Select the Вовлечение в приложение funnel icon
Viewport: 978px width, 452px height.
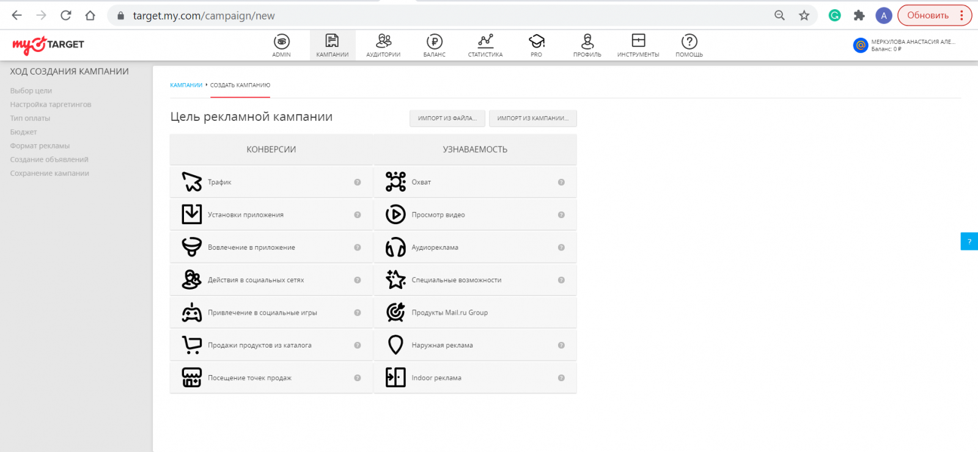click(x=192, y=247)
